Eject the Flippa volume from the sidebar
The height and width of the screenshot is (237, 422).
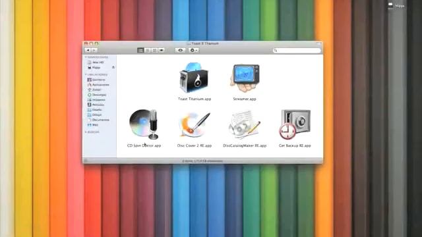(113, 67)
